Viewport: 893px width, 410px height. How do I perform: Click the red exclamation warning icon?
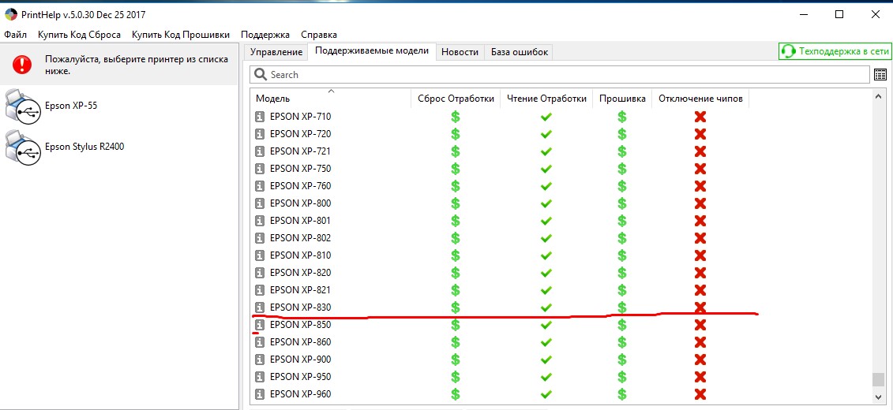pyautogui.click(x=23, y=64)
